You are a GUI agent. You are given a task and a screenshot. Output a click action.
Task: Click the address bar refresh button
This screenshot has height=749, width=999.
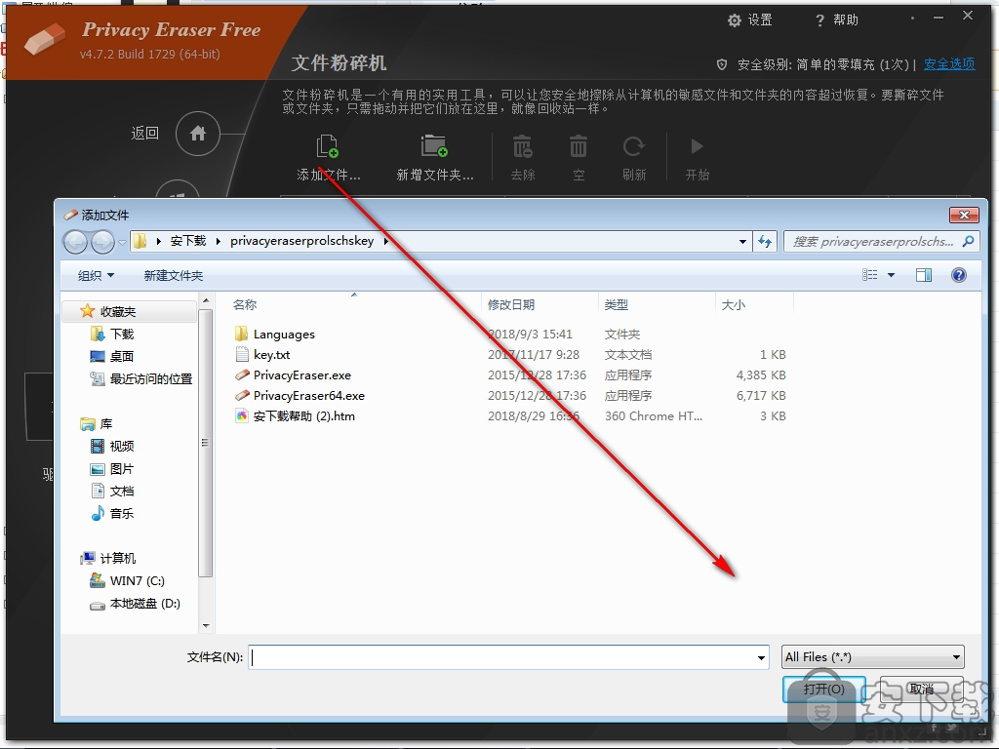(765, 242)
